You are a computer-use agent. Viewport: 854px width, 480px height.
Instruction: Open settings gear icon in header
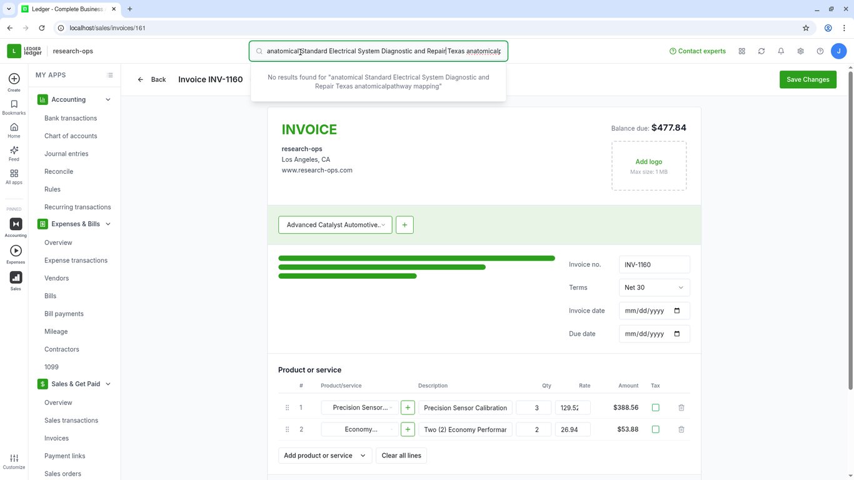coord(800,51)
